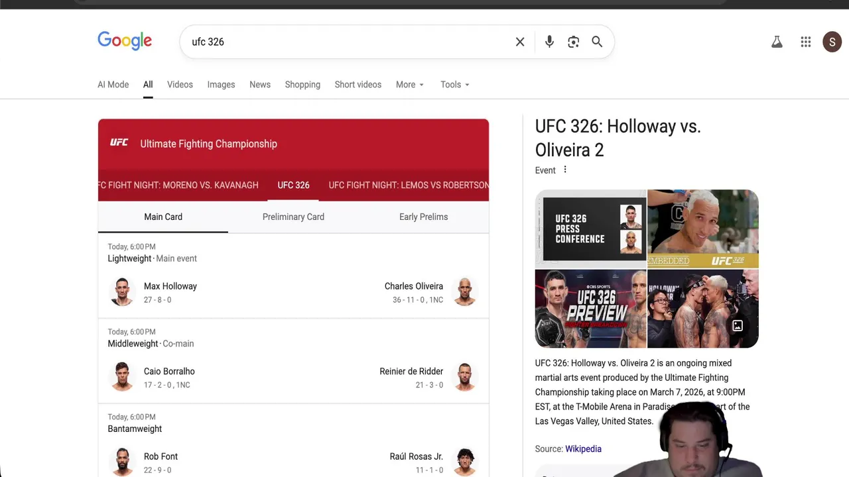Select Fight Night: Moreno vs. Kavanagh event
Screen dimensions: 849x477
tap(178, 185)
